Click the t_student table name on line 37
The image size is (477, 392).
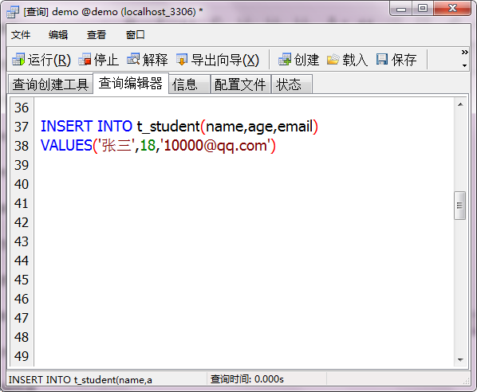(168, 127)
